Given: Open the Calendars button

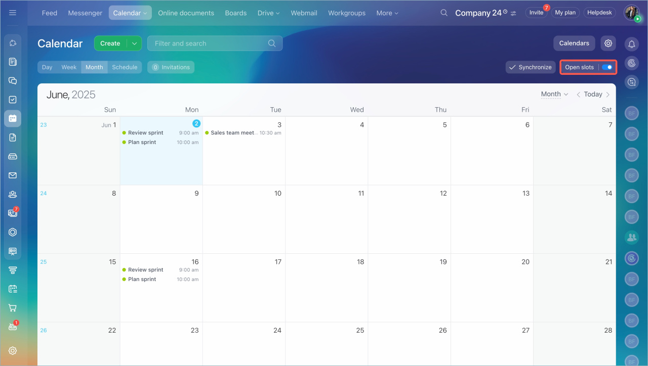Looking at the screenshot, I should pos(574,43).
